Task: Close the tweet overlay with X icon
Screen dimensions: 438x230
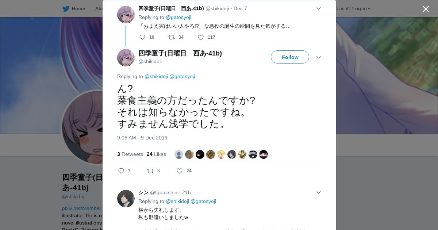Action: tap(426, 9)
